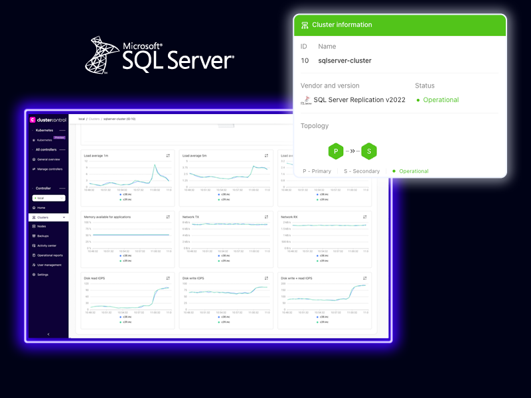This screenshot has width=531, height=398.
Task: Expand the Network TX chart fullscreen
Action: point(266,217)
